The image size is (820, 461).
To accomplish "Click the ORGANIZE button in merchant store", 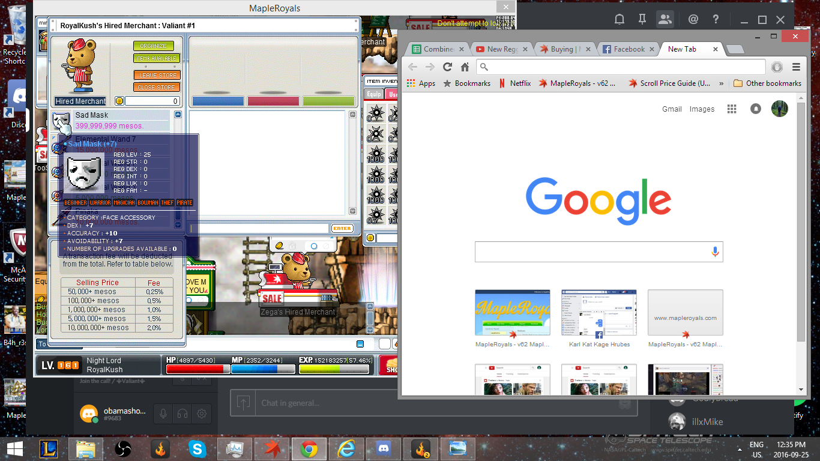I will 154,46.
